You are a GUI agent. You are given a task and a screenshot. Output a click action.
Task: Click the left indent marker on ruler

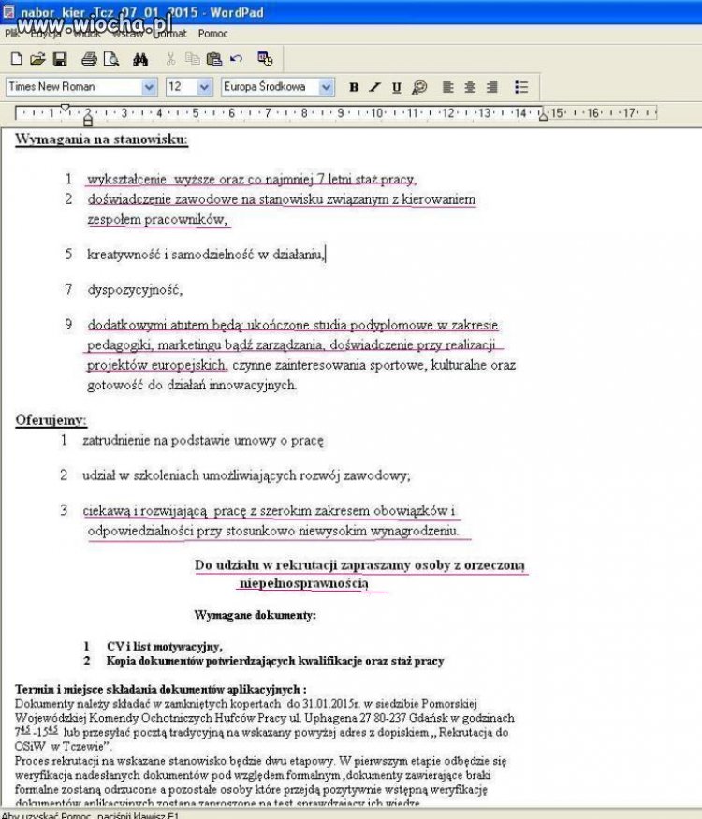coord(88,121)
